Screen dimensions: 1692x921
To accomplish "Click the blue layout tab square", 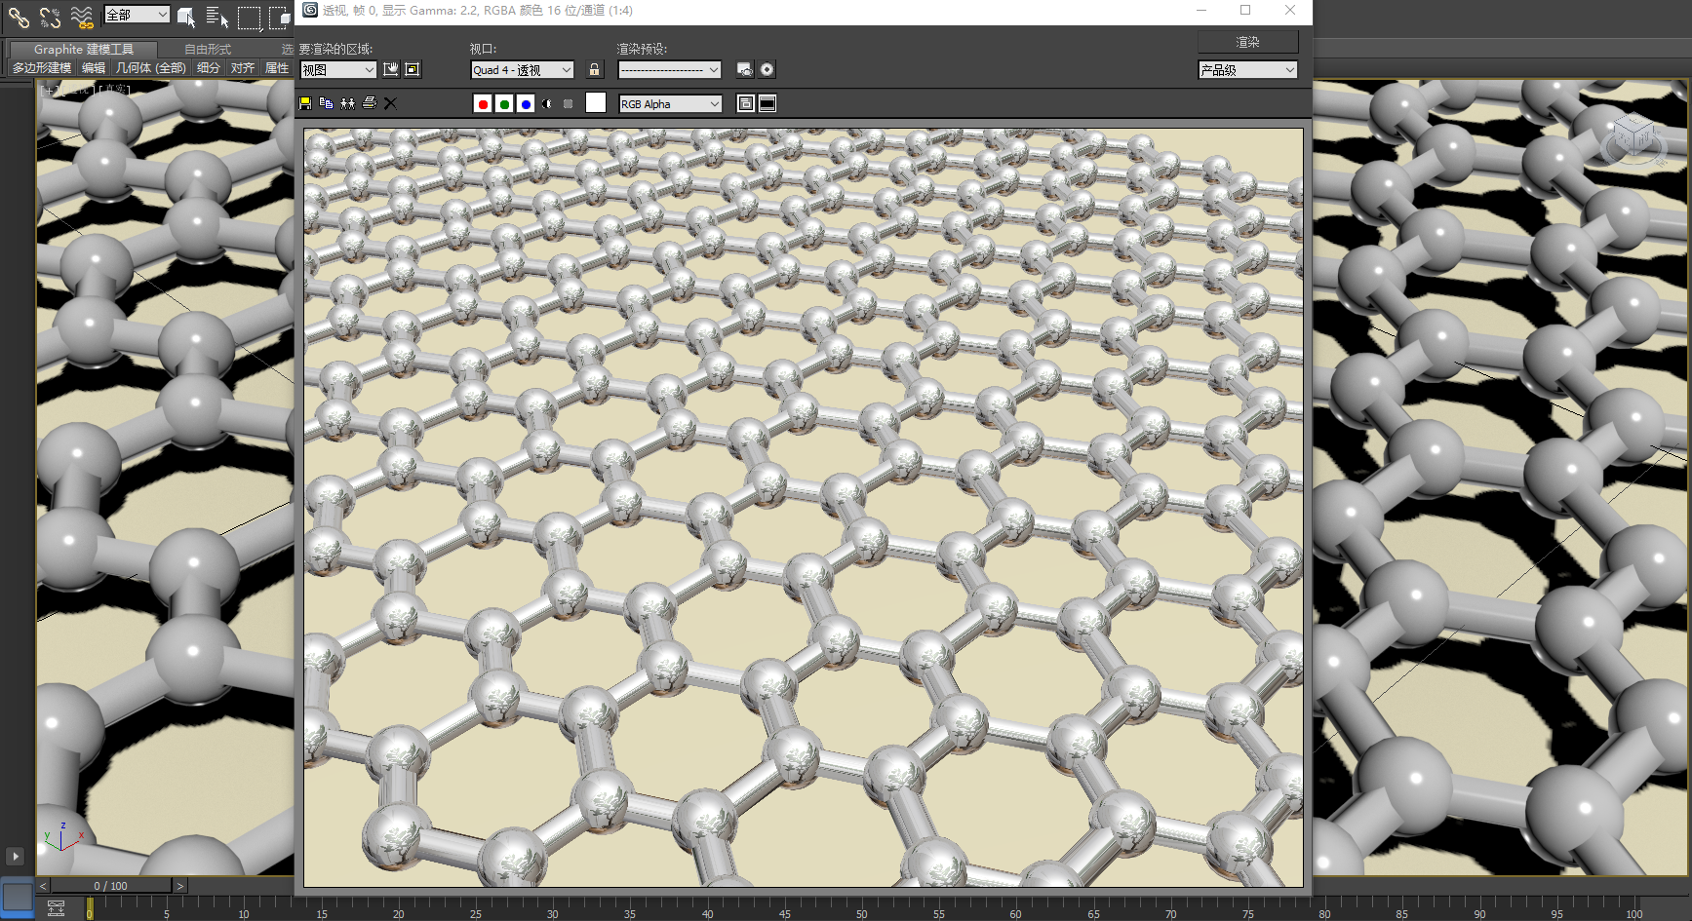I will pos(17,897).
